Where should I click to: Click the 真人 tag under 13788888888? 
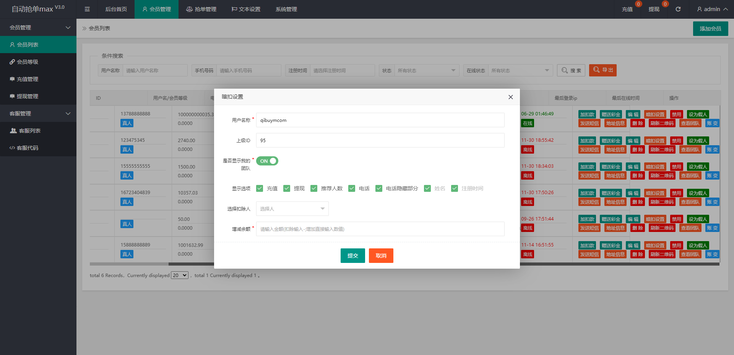point(127,123)
